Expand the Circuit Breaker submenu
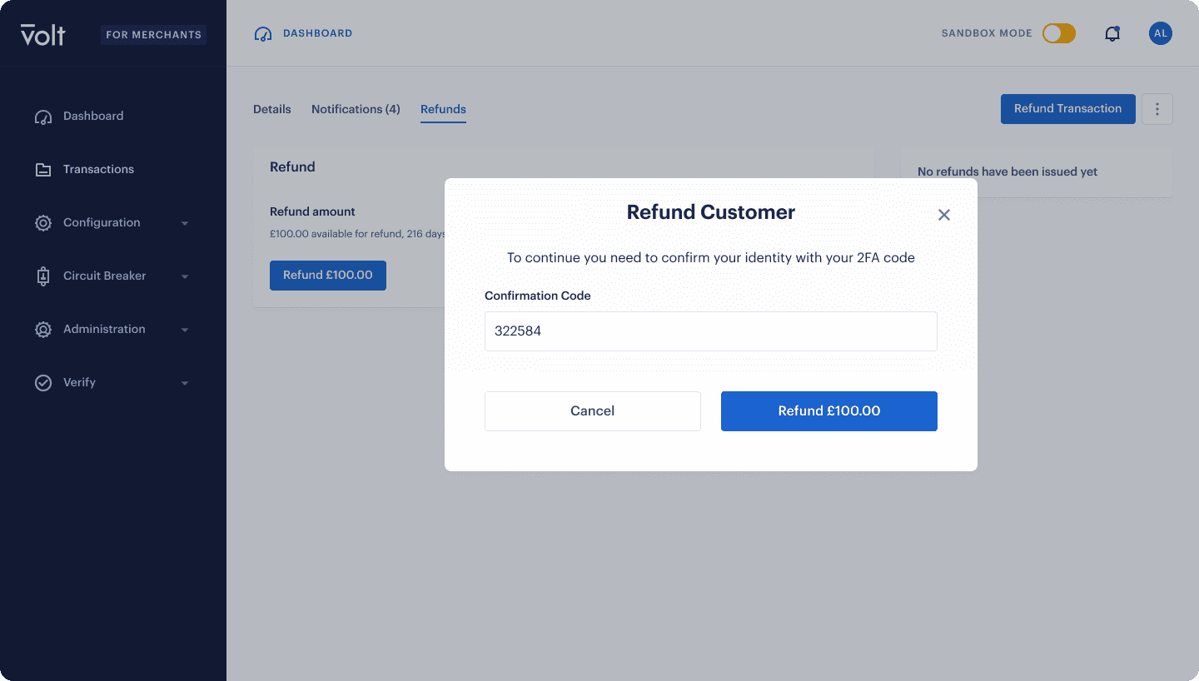This screenshot has width=1199, height=681. coord(185,276)
